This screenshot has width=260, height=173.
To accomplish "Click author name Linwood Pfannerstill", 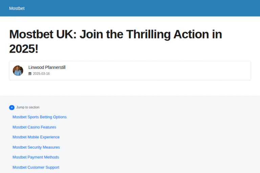I will pos(47,68).
